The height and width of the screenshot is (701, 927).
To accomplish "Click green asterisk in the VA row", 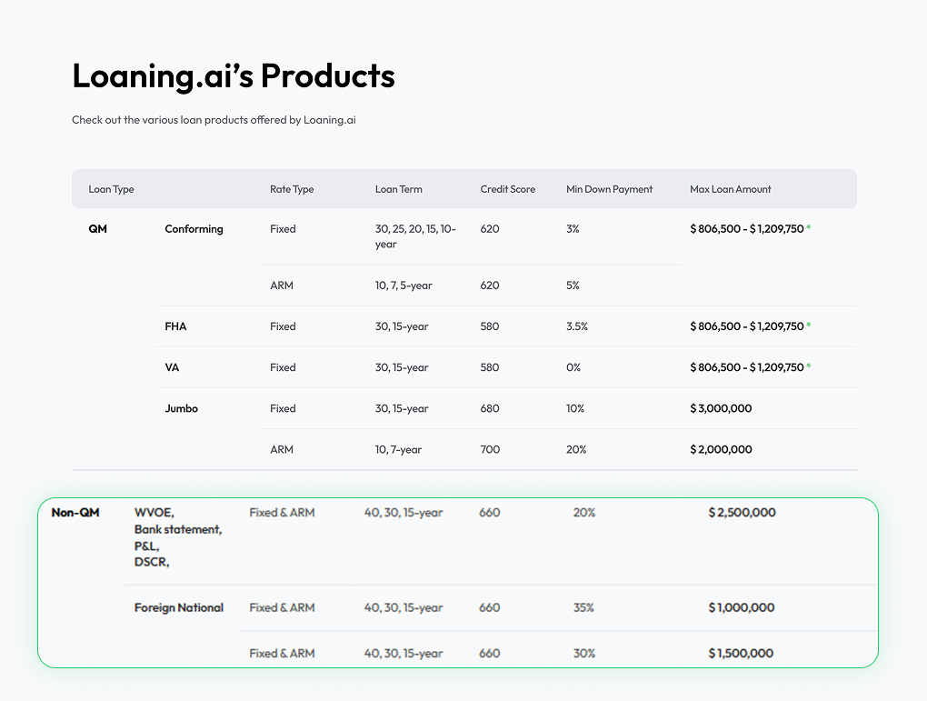I will 808,366.
